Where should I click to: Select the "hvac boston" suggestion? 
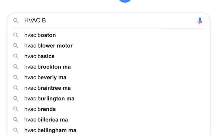point(40,35)
